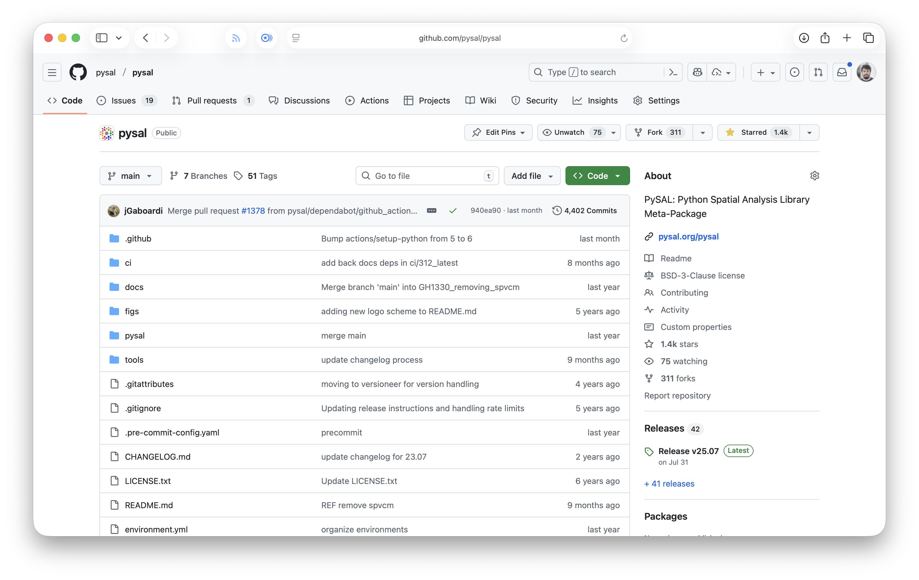Click the + 41 releases link
This screenshot has height=580, width=919.
tap(669, 484)
